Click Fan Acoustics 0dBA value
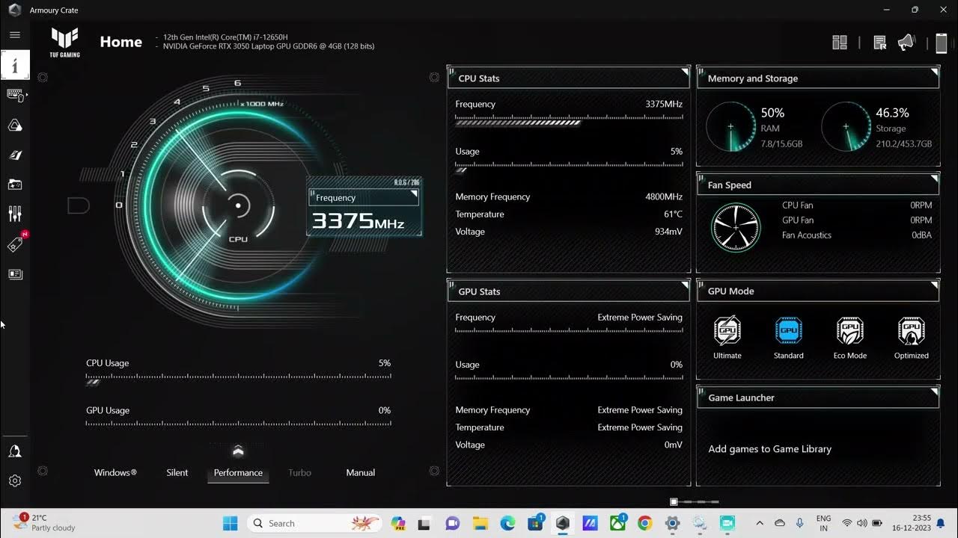Screen dimensions: 958x538 922,235
